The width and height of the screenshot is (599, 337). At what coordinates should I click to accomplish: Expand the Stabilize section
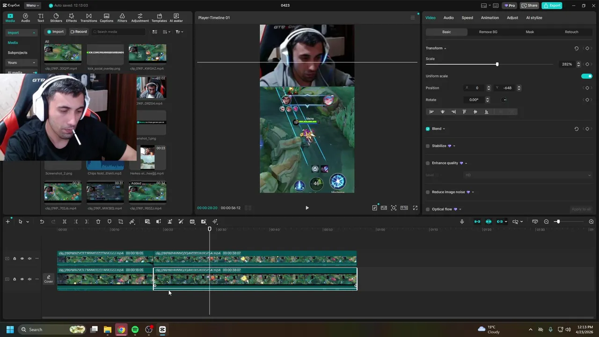click(454, 146)
